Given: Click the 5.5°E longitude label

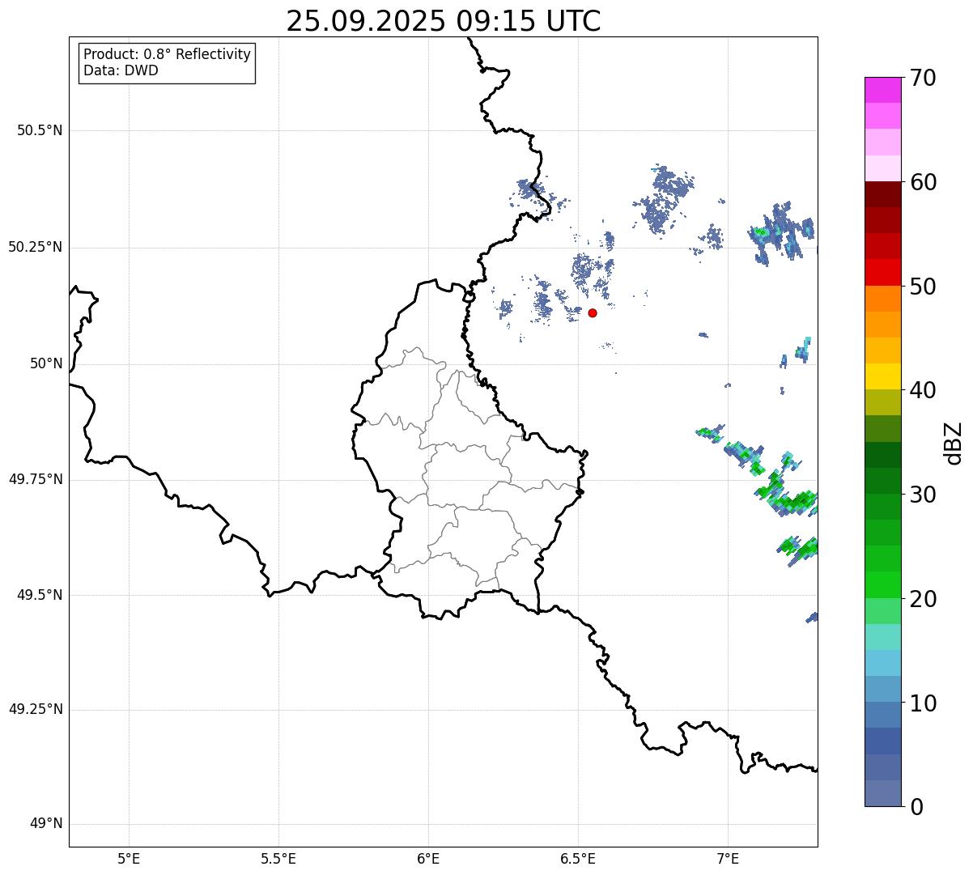Looking at the screenshot, I should pyautogui.click(x=278, y=859).
